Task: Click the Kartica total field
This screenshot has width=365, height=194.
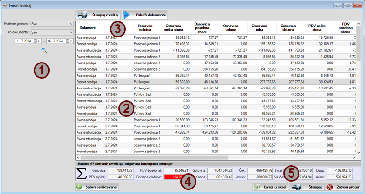Action: coord(220,177)
